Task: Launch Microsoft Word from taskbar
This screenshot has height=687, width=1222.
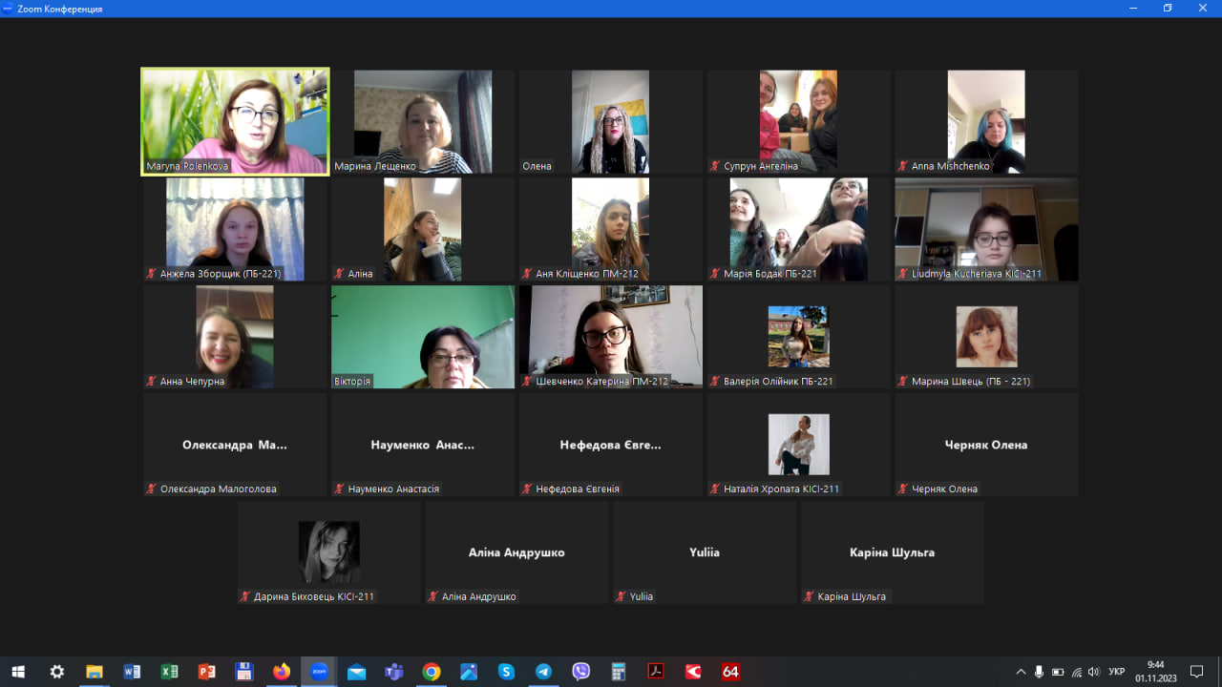Action: 132,672
